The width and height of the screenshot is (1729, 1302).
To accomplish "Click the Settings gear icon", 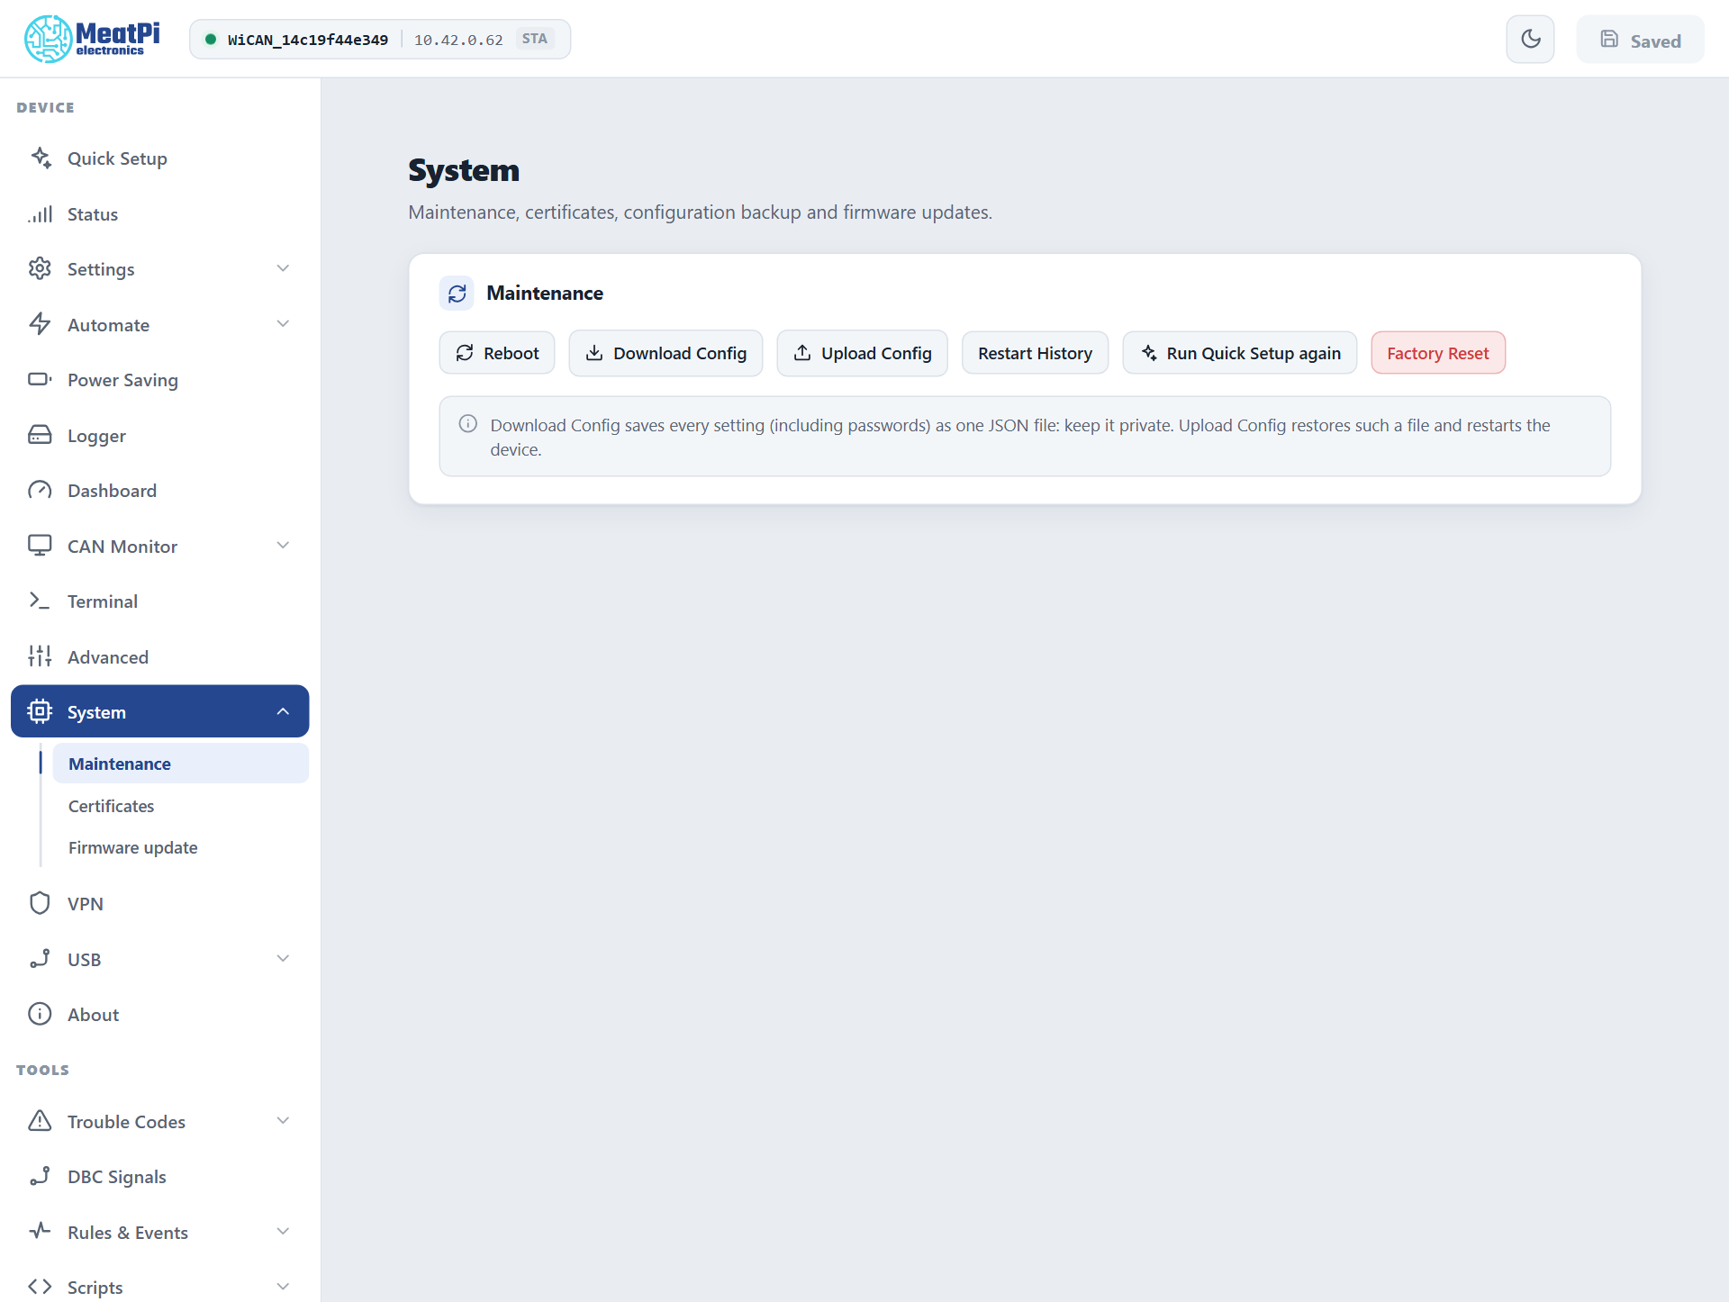I will pyautogui.click(x=41, y=268).
